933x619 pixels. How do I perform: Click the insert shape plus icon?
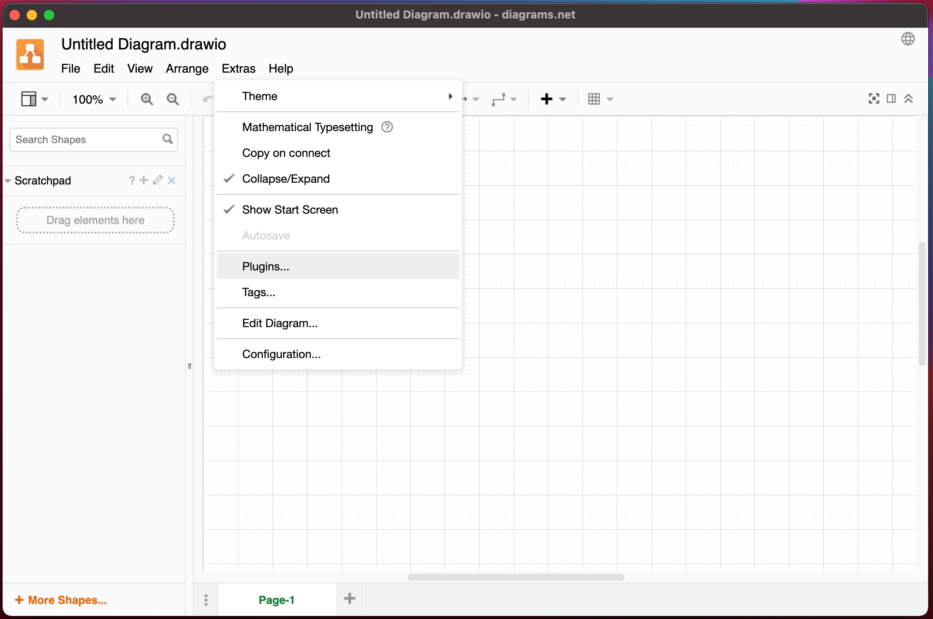(x=547, y=99)
